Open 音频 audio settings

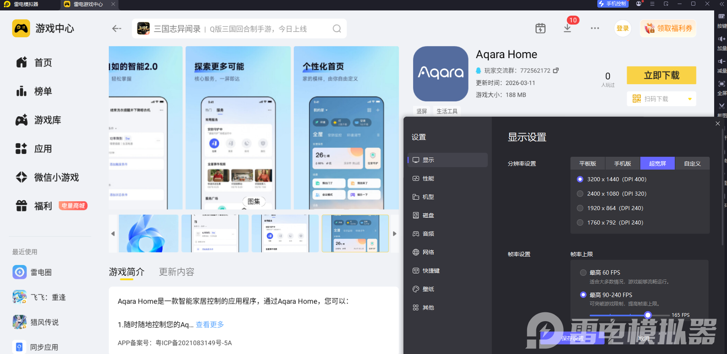tap(448, 234)
